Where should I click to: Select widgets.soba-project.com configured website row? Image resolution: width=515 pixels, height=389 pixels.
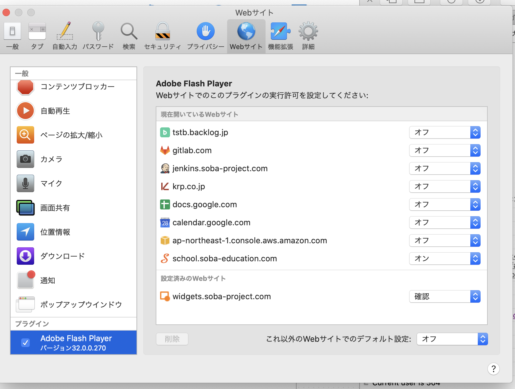[322, 297]
